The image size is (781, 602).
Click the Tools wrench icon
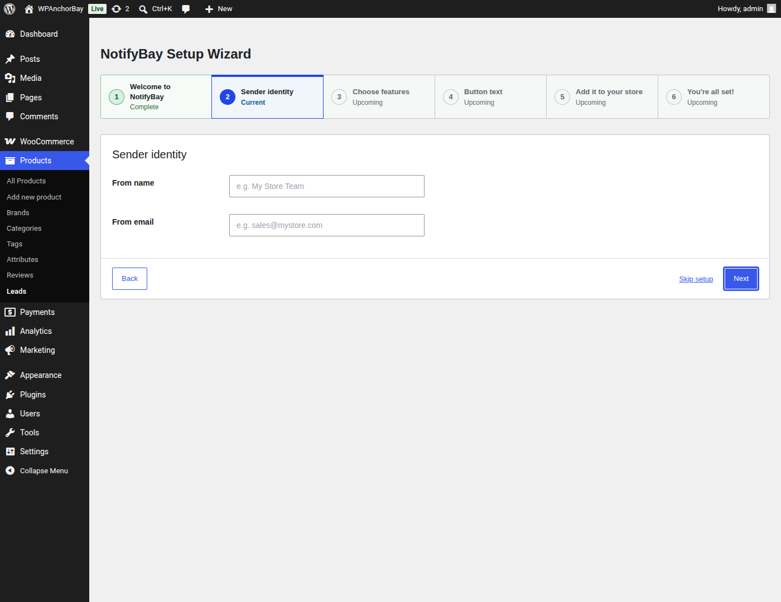pyautogui.click(x=10, y=433)
